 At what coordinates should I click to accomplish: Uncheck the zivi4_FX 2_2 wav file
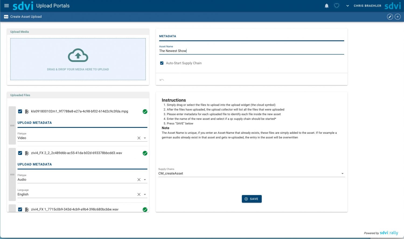tap(20, 153)
